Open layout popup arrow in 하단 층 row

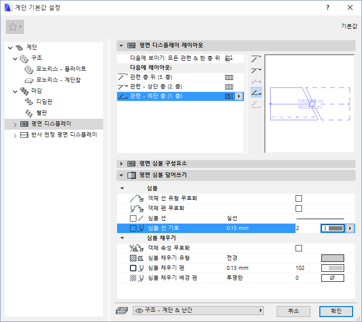point(239,96)
